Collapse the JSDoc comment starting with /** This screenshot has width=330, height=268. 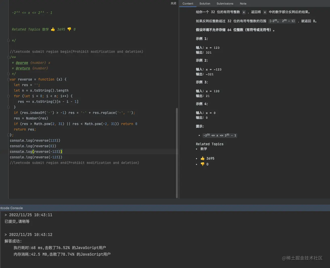[8, 57]
